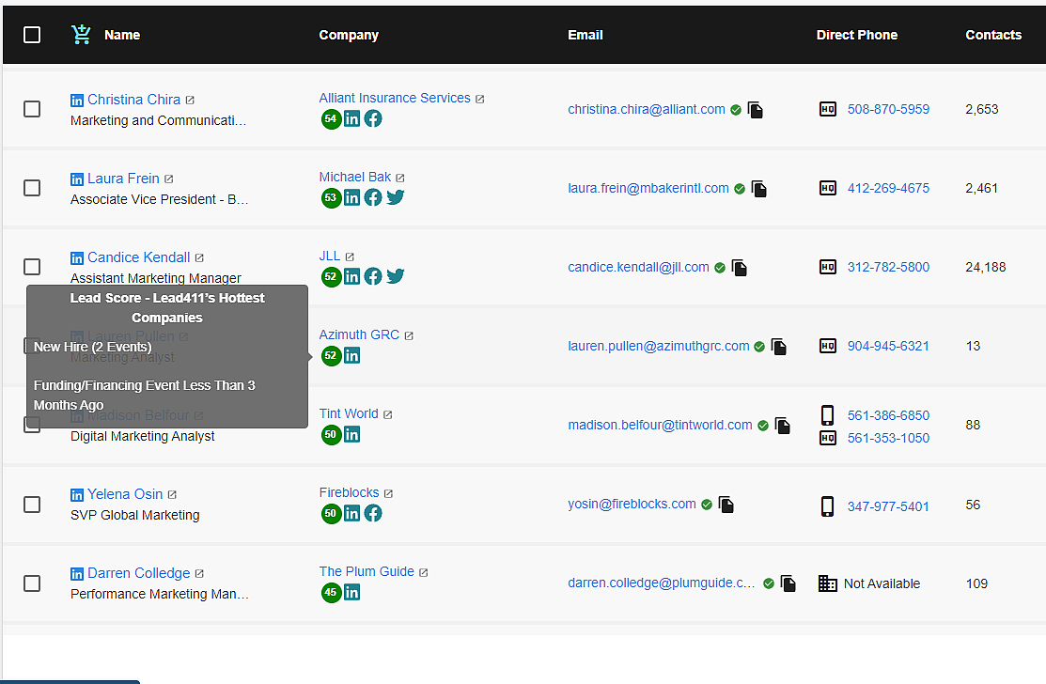Open Darren Colledge's LinkedIn profile icon
The image size is (1046, 684).
coord(77,574)
